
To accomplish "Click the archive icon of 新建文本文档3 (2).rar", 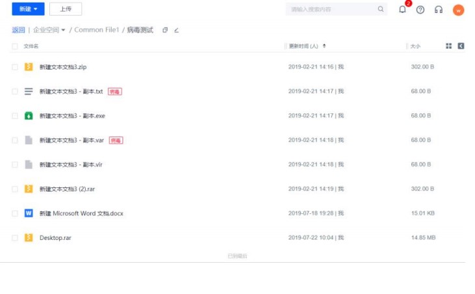I will [29, 189].
